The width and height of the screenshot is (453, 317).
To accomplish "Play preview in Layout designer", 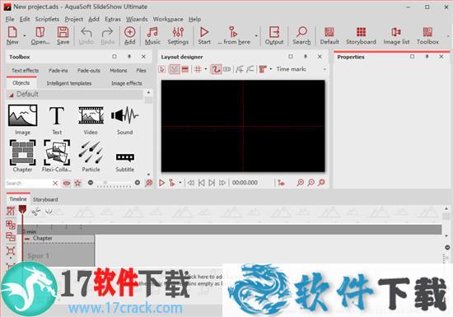I will coord(161,183).
